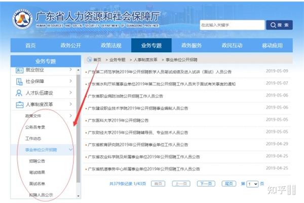Click the 共379条记录 1/43页 text

pyautogui.click(x=128, y=184)
